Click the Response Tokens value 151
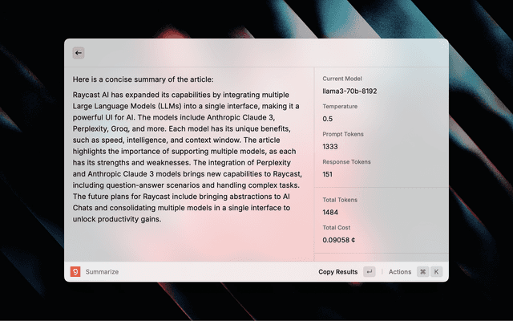513x321 pixels. [328, 174]
